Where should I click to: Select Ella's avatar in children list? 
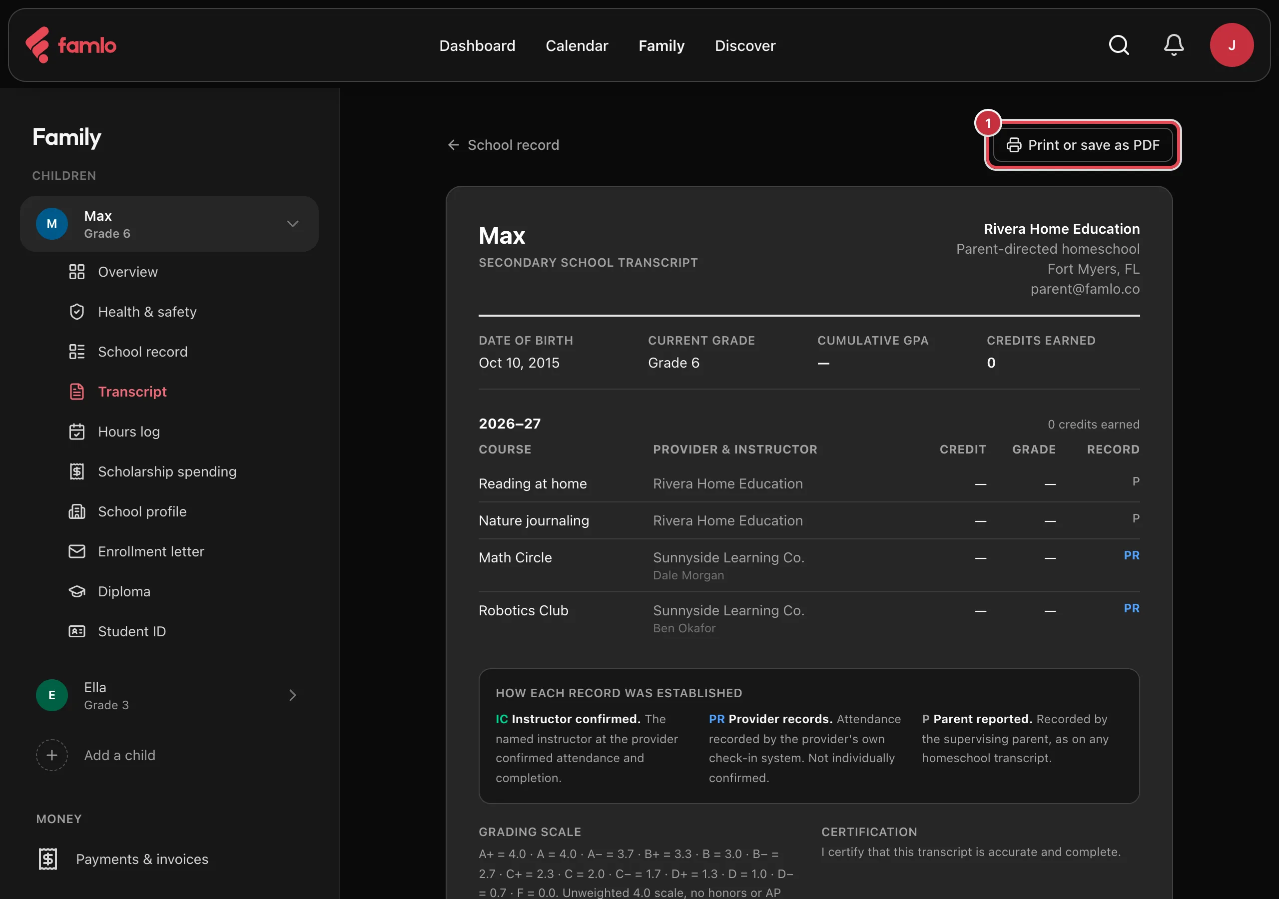tap(52, 695)
